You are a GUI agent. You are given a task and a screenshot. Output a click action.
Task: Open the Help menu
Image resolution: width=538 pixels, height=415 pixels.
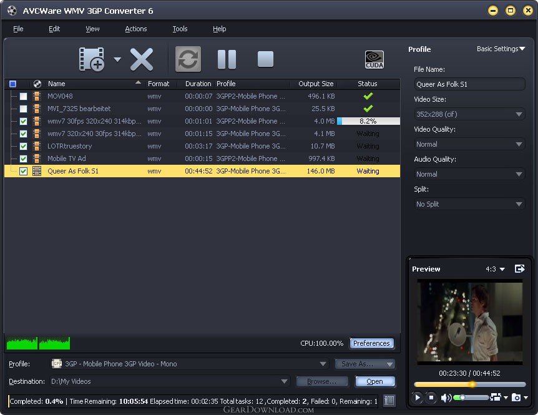coord(219,29)
